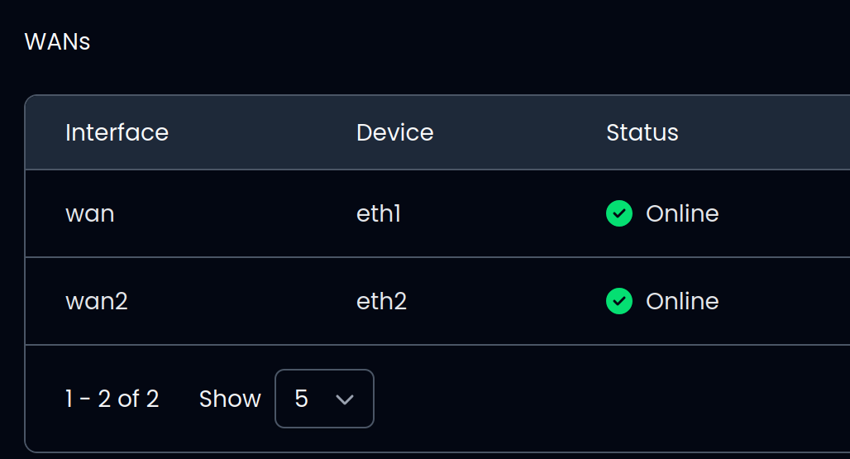
Task: Click the WANs section heading
Action: 57,41
